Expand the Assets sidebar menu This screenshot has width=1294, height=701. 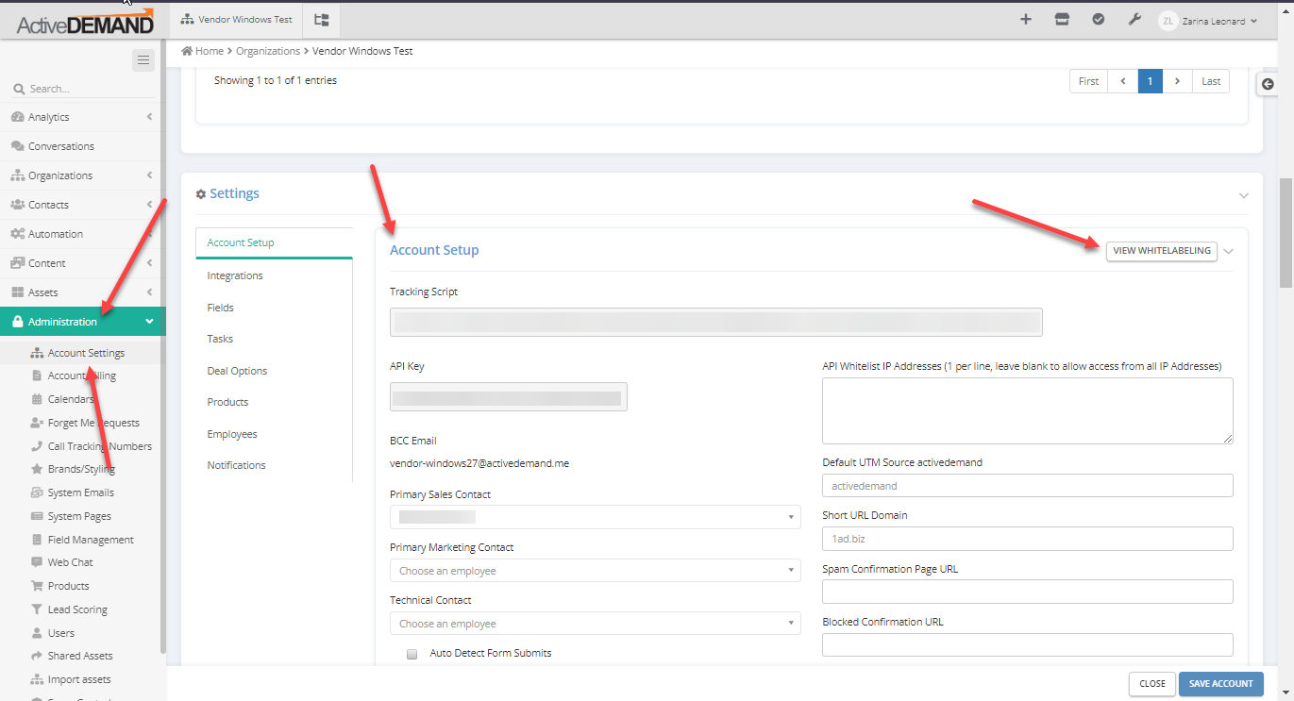(x=83, y=292)
